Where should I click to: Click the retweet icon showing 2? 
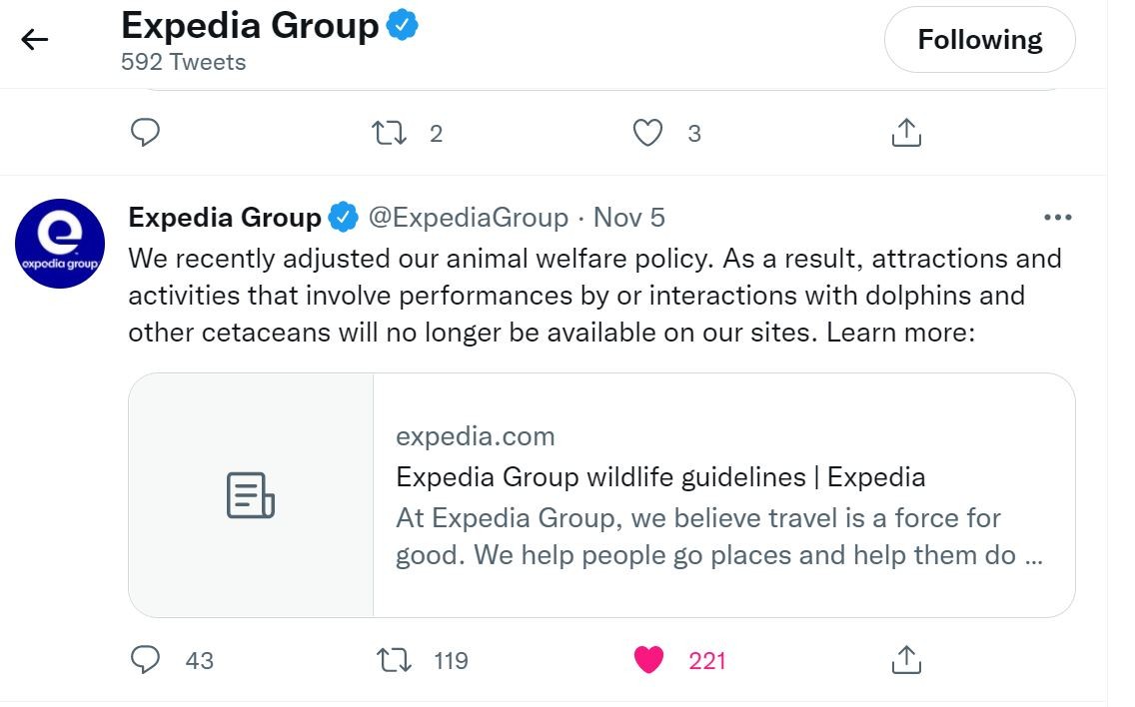pos(391,132)
